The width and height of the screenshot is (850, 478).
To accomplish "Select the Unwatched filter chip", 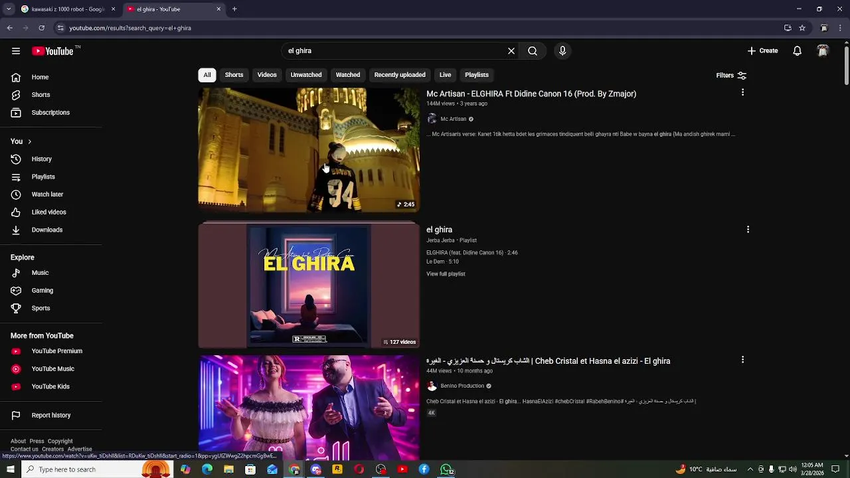I will 306,75.
